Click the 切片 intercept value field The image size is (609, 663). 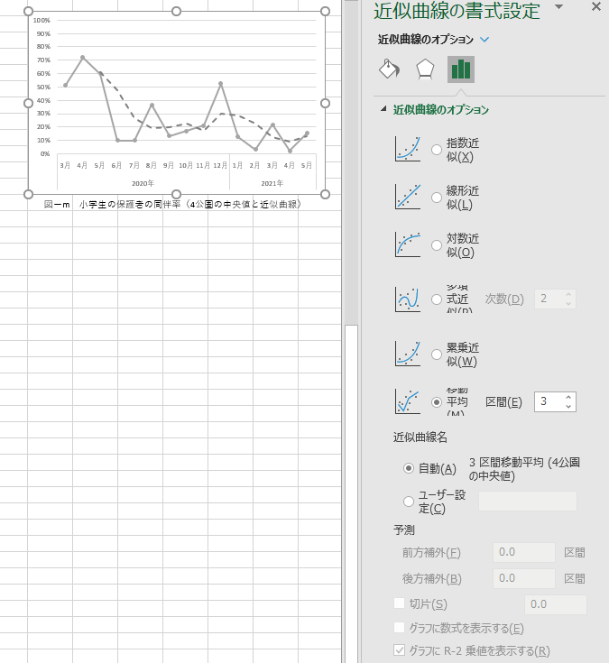(x=556, y=604)
